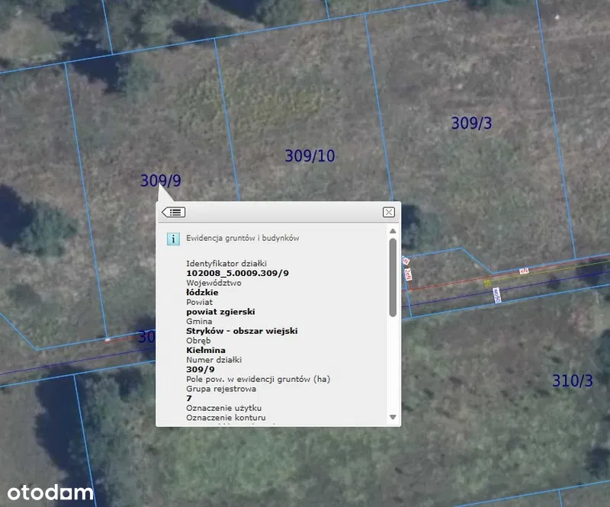The width and height of the screenshot is (610, 507).
Task: Click parcel label 309/9 on map
Action: click(x=160, y=181)
